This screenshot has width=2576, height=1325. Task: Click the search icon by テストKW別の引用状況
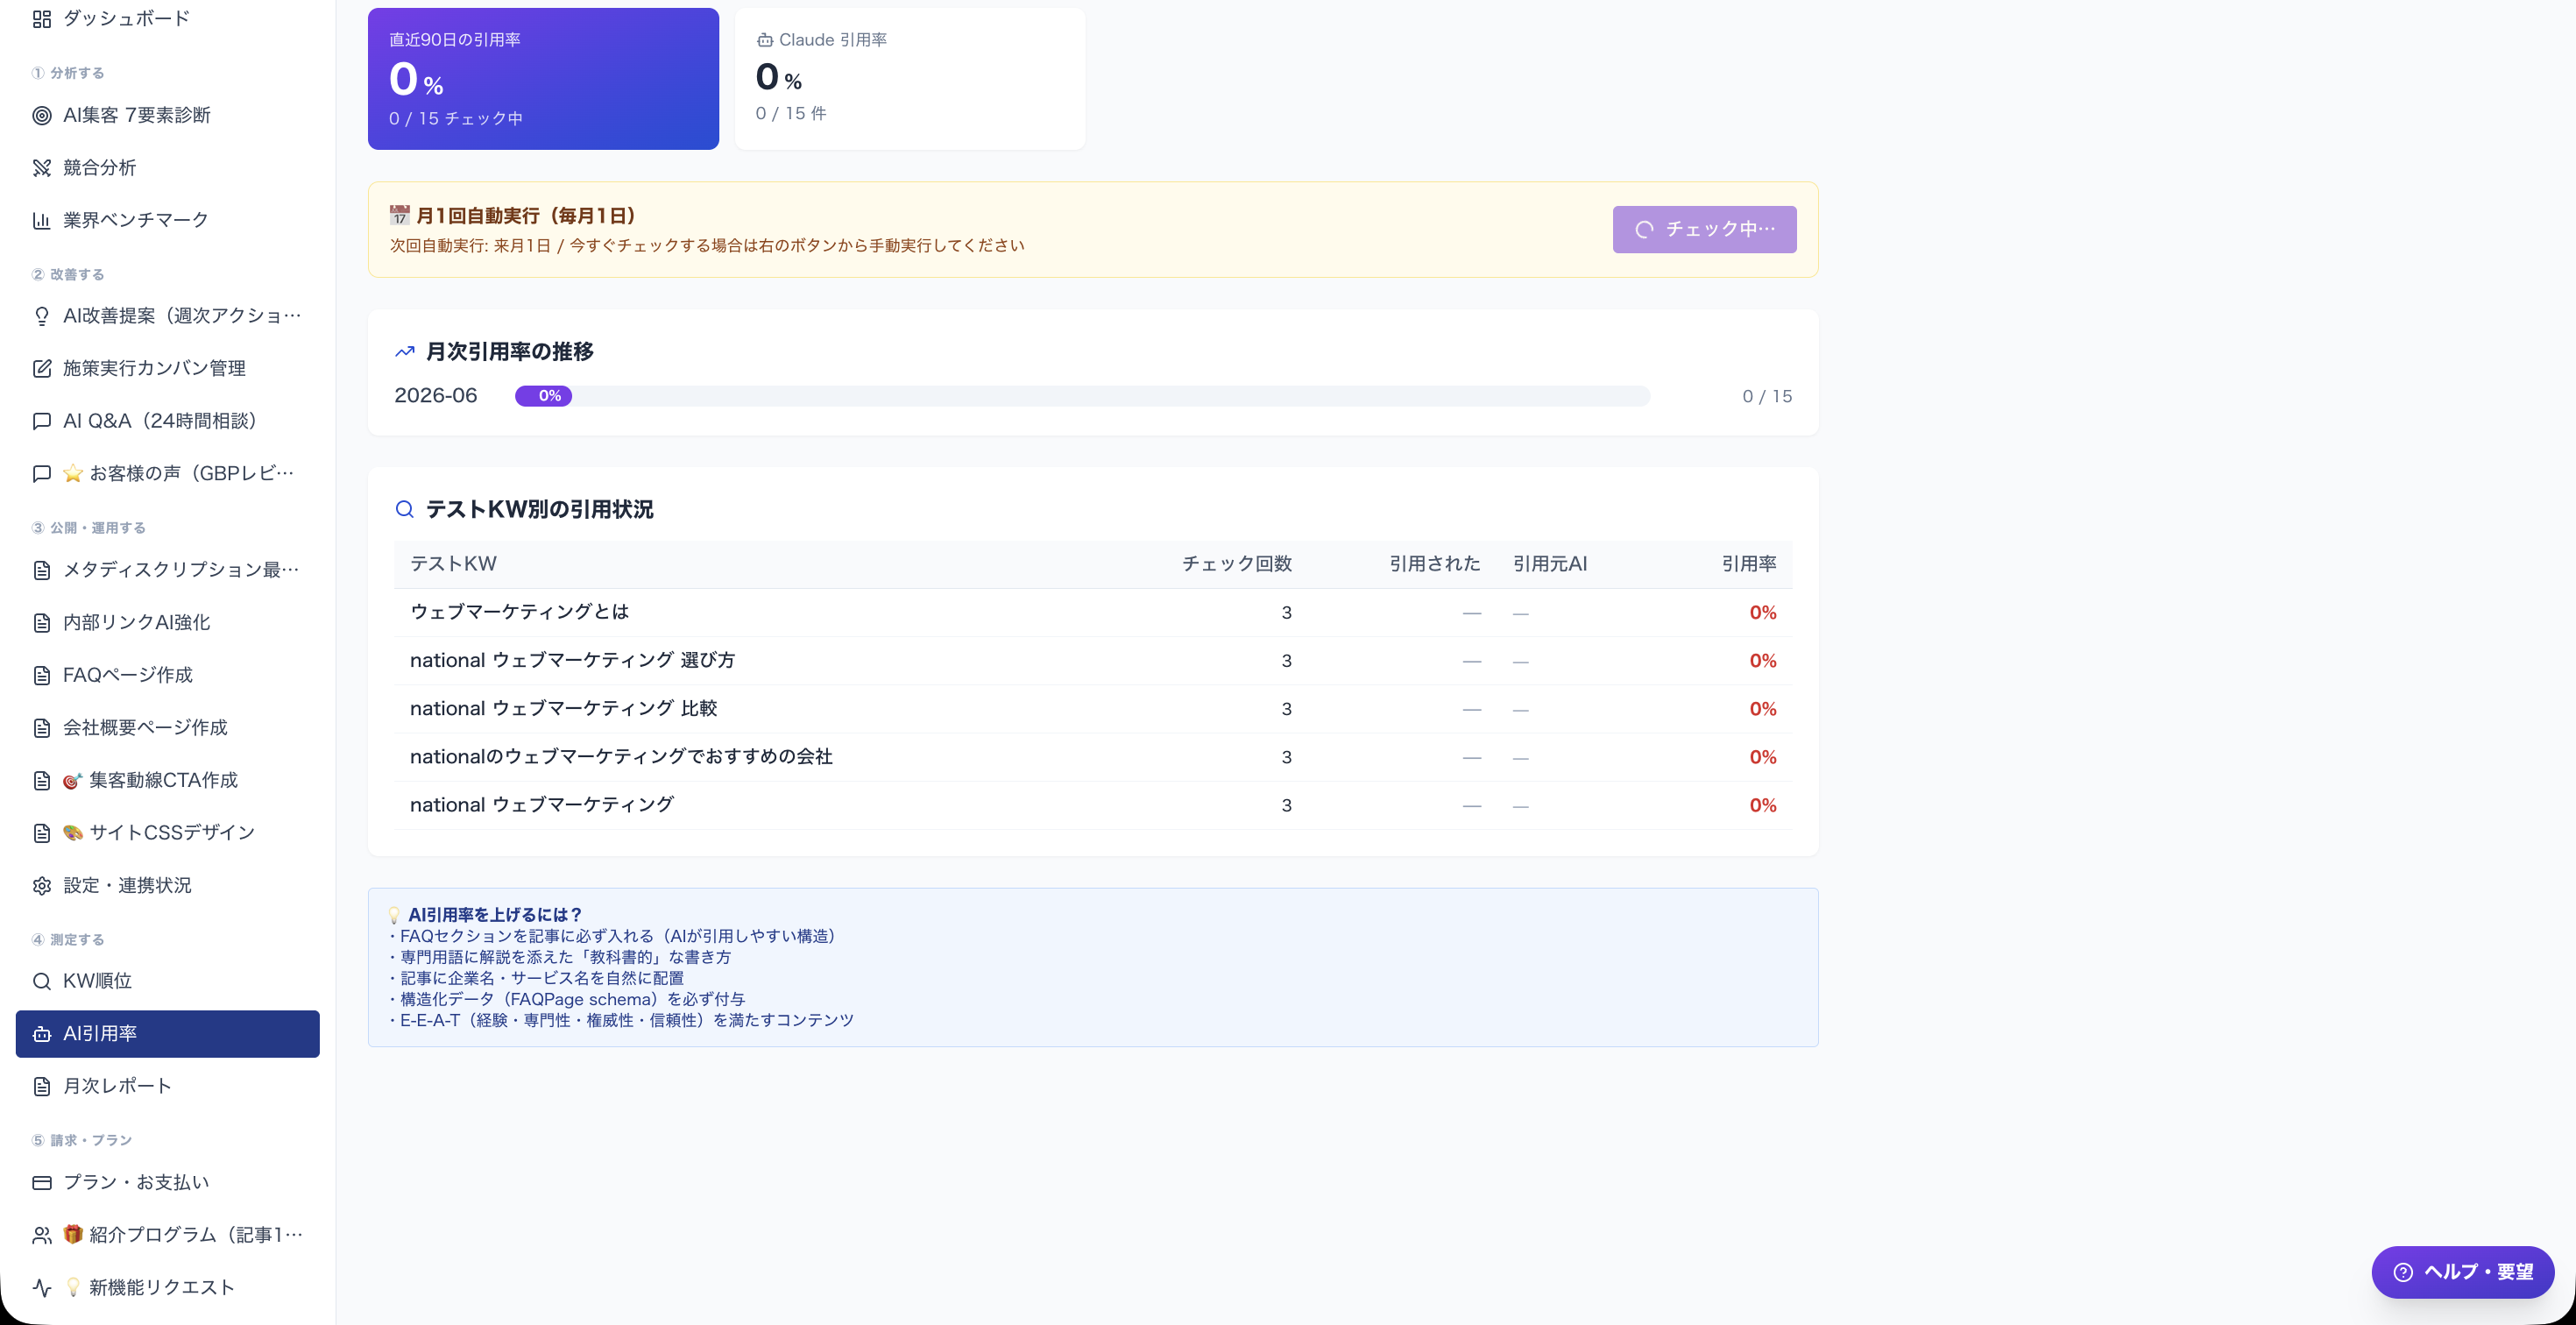click(x=404, y=510)
